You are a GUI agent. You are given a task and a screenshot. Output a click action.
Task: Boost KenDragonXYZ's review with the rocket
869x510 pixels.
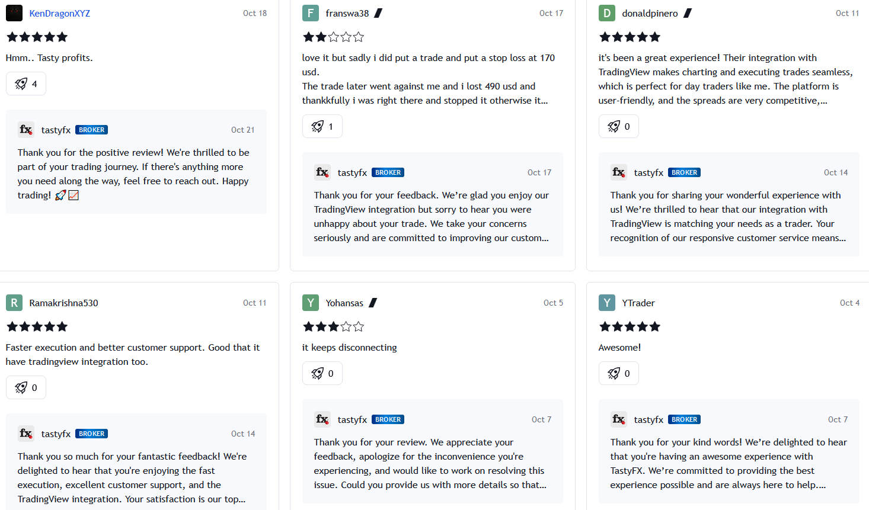click(26, 84)
